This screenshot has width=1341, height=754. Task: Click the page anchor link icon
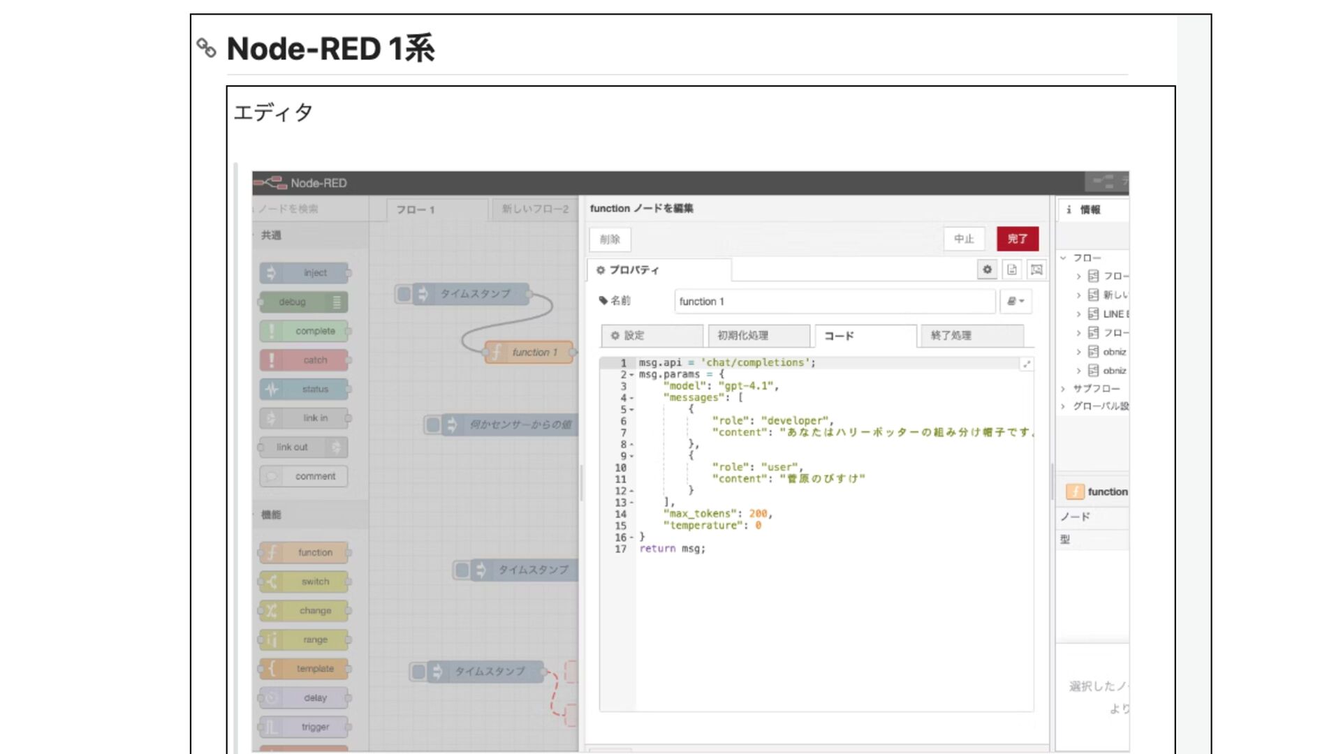[x=206, y=48]
